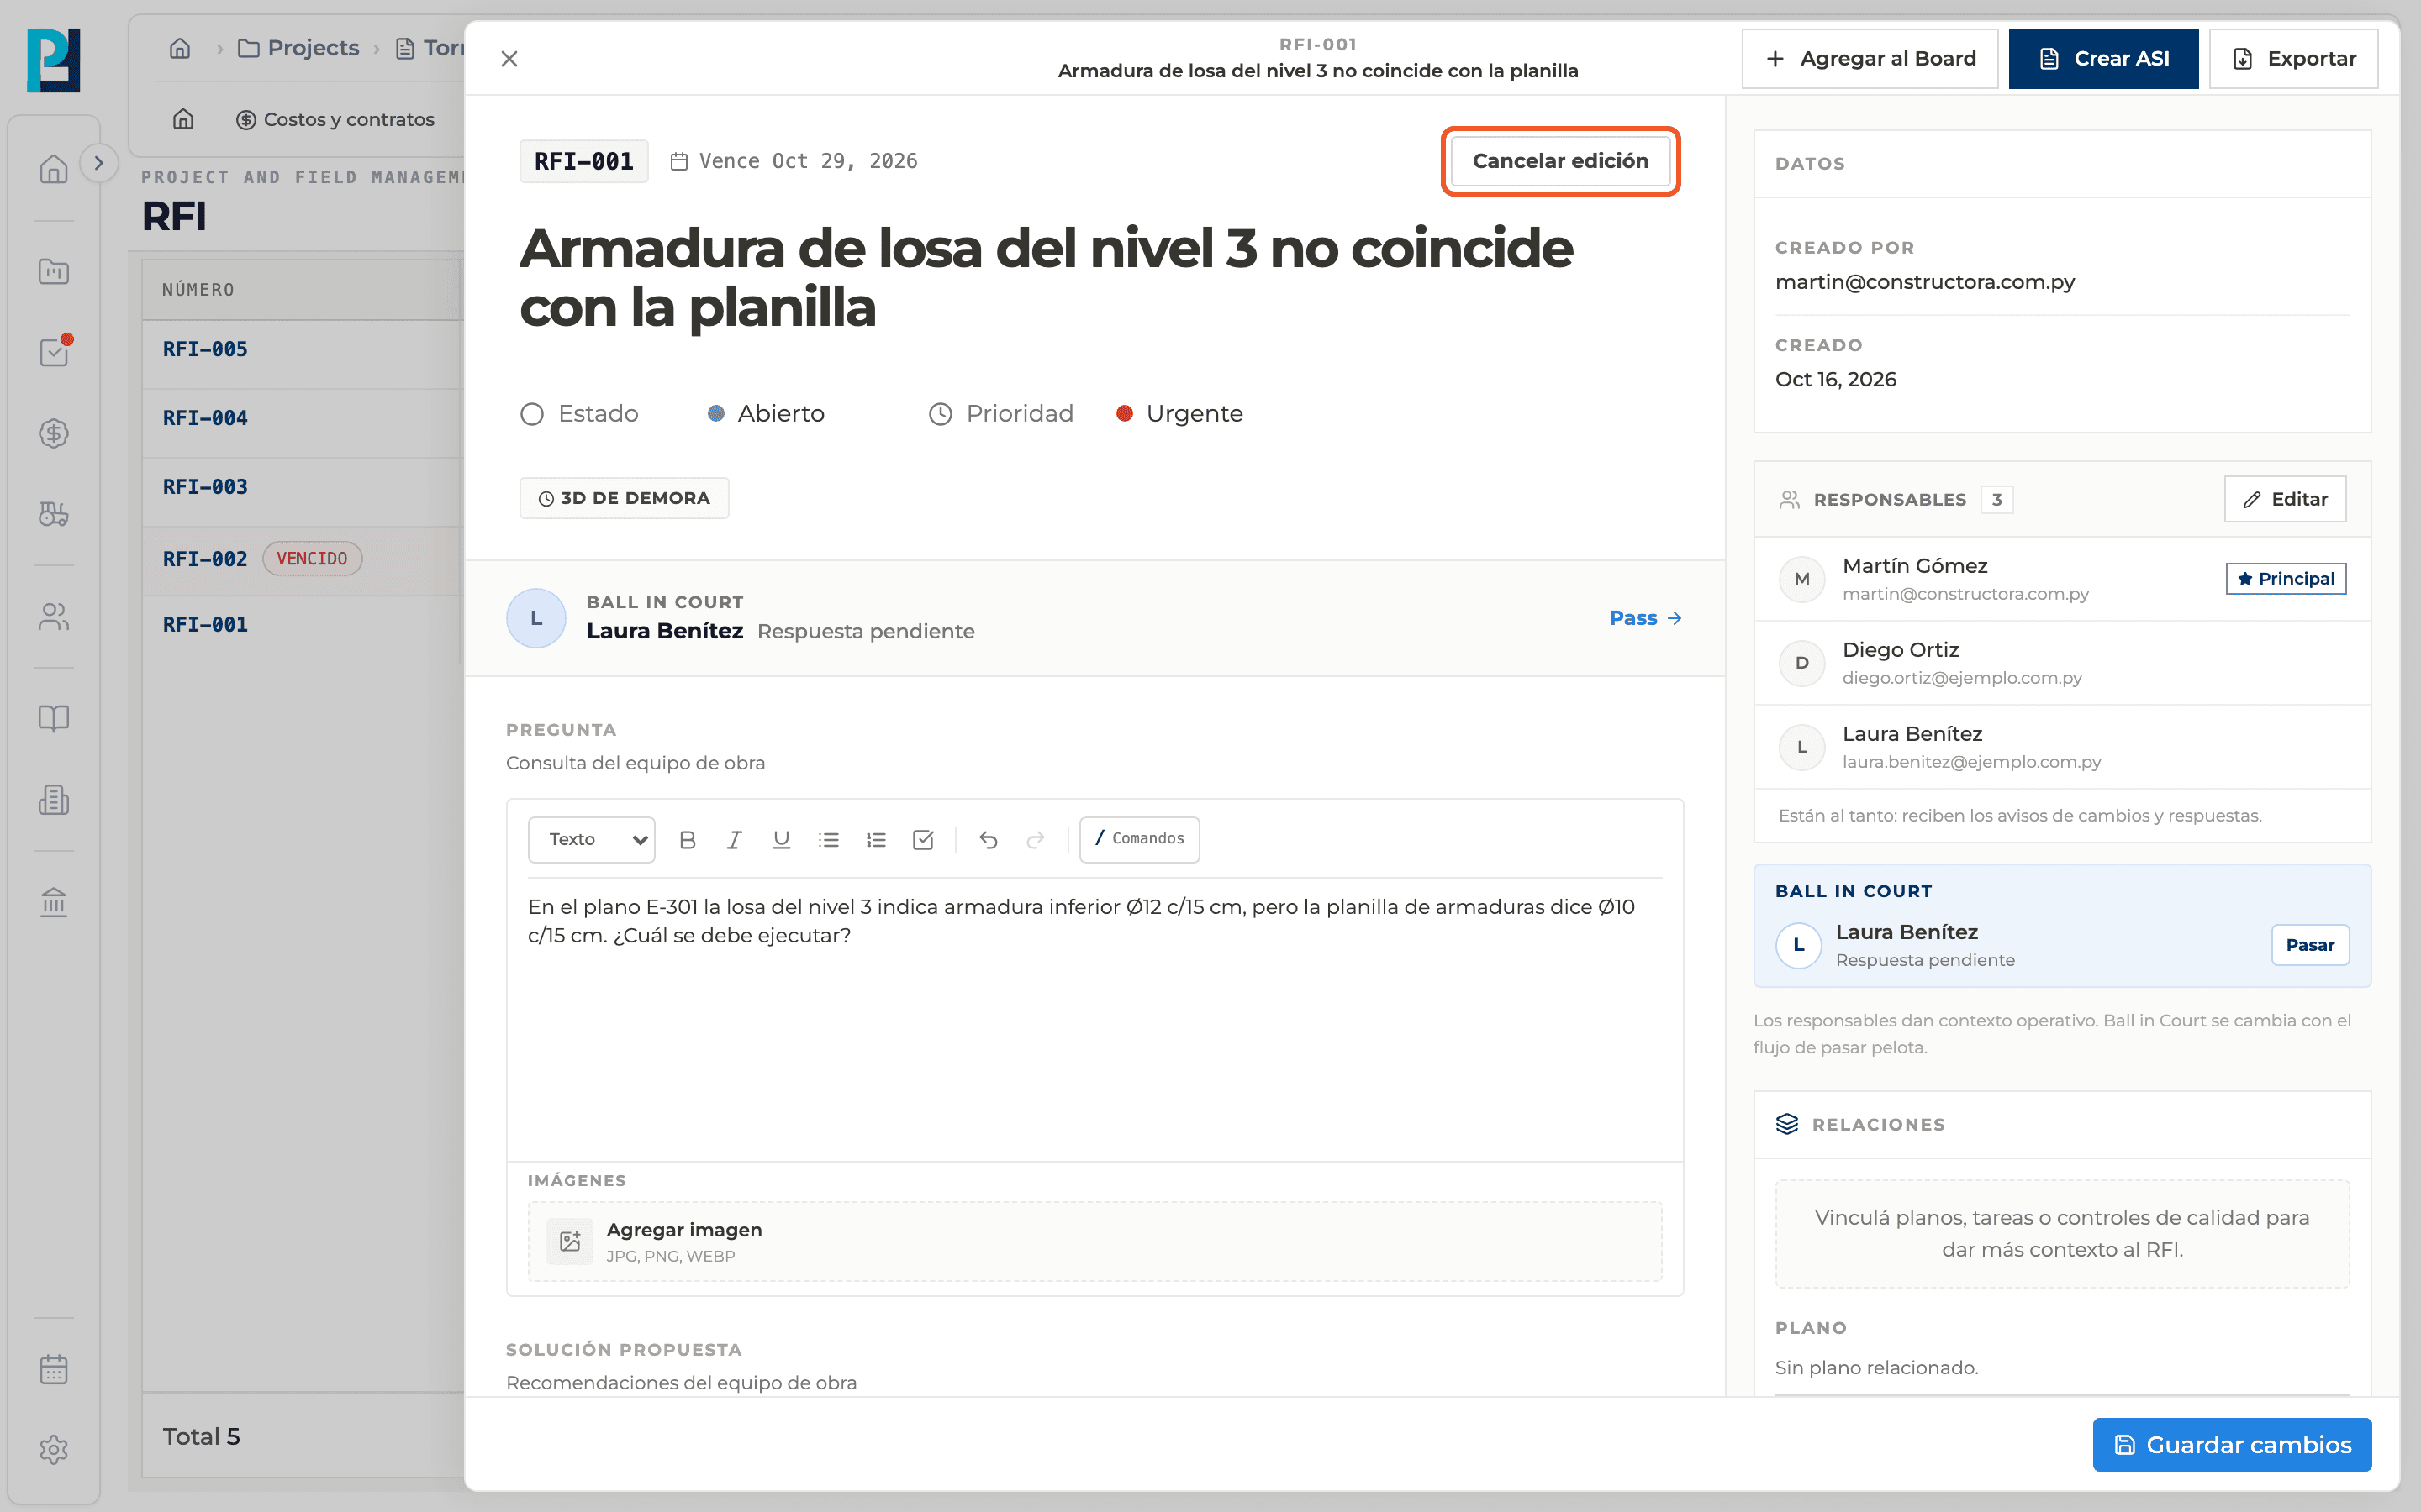Insert a numbered list
This screenshot has width=2421, height=1512.
click(877, 839)
